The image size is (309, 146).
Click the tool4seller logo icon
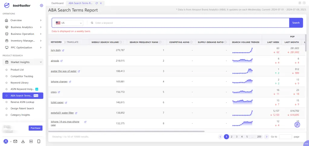pyautogui.click(x=7, y=5)
